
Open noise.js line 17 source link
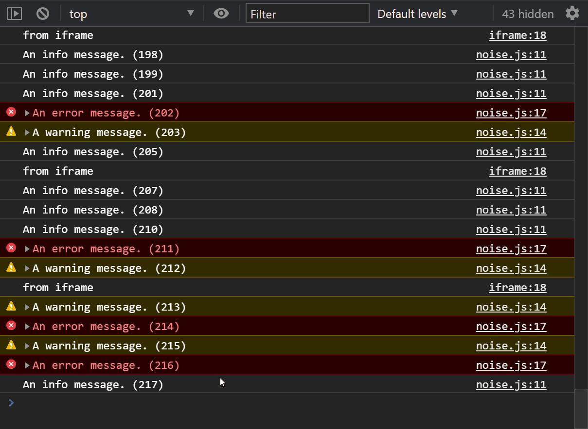(x=511, y=113)
